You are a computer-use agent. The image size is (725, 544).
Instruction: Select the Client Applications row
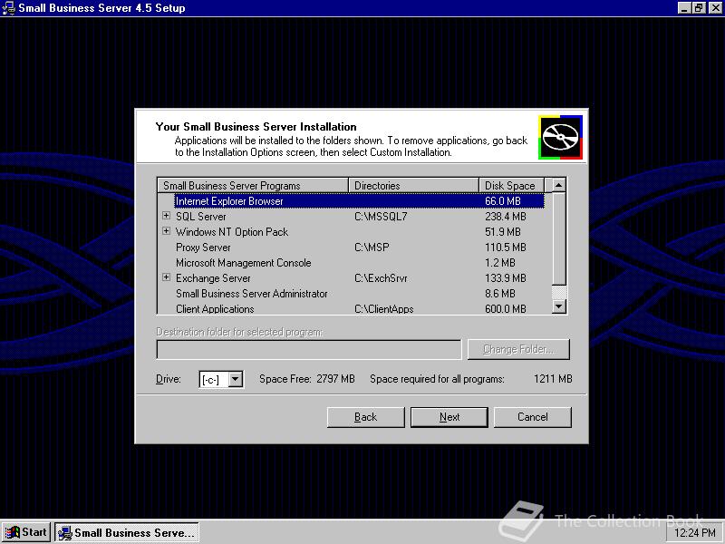pyautogui.click(x=351, y=308)
